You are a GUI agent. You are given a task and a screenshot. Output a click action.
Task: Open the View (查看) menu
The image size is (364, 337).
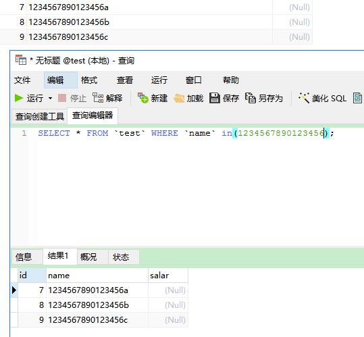tap(125, 80)
